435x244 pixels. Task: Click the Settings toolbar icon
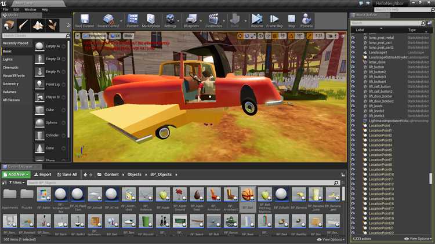point(170,20)
